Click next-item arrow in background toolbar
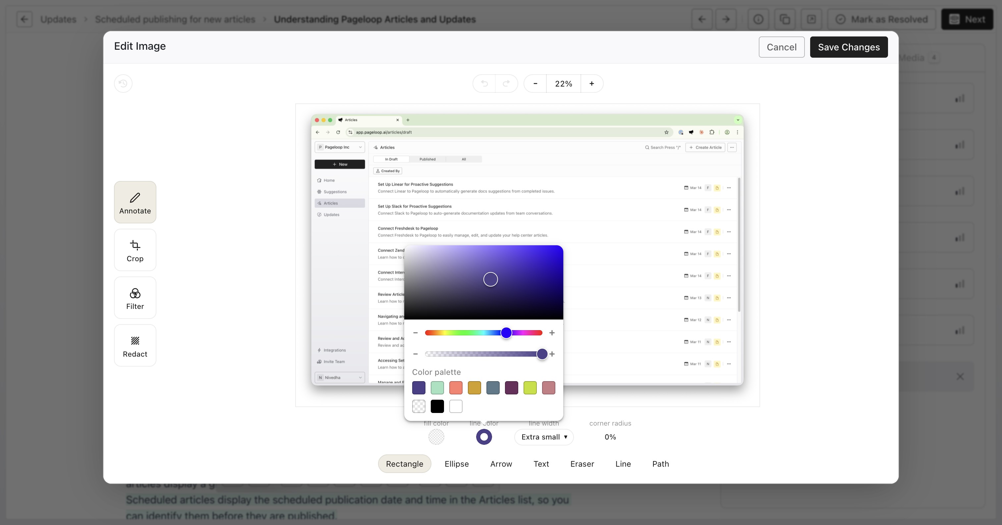Screen dimensions: 1002x525 point(726,19)
